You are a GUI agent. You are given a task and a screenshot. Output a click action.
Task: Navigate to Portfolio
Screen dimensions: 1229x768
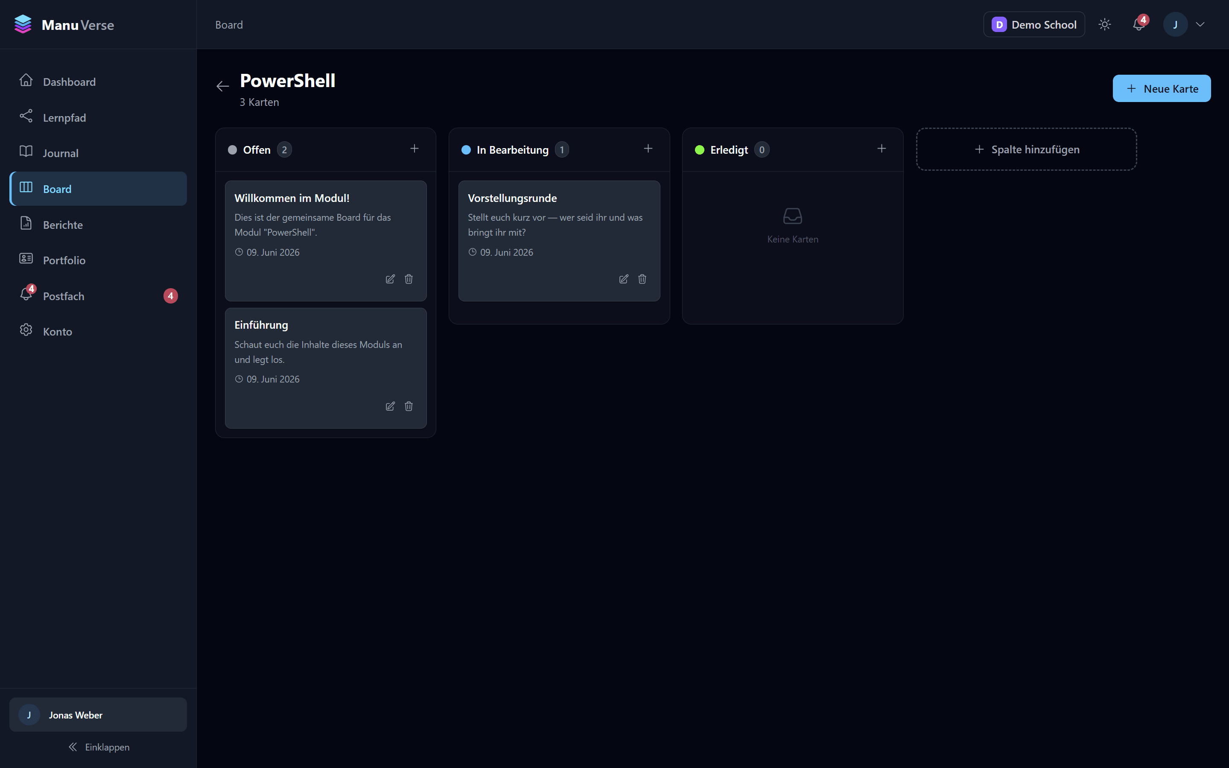click(98, 260)
